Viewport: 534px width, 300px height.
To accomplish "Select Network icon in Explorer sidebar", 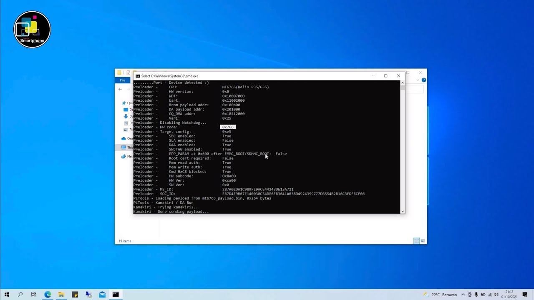I will pos(123,156).
